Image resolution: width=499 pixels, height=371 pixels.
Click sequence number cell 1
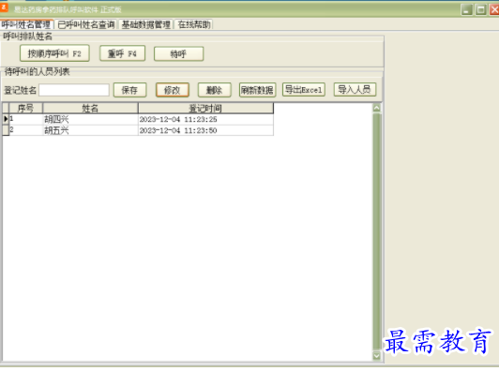[26, 119]
